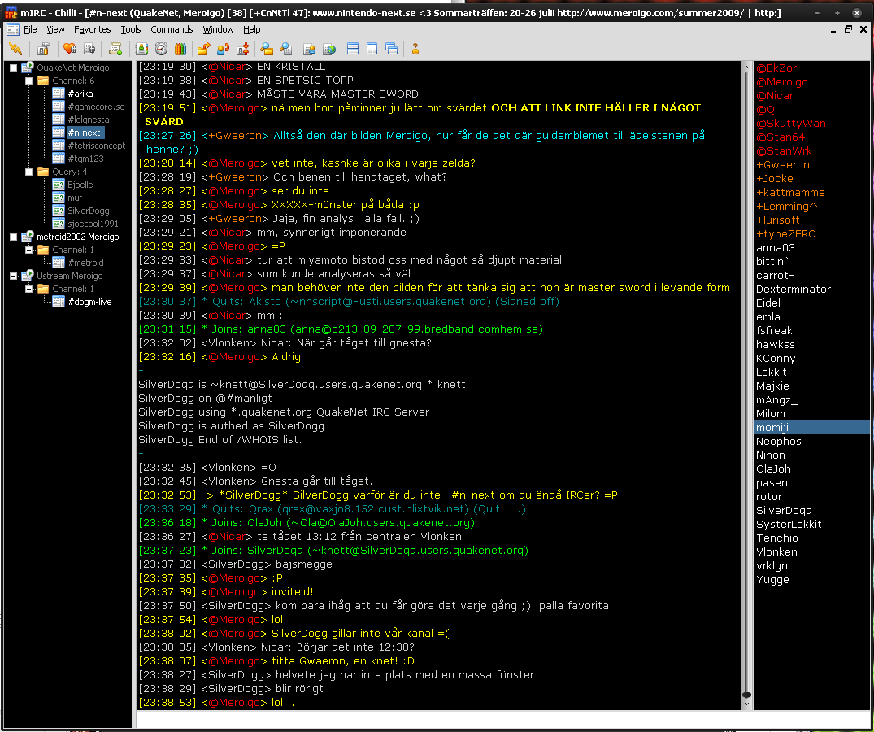Open the Favorites menu
The width and height of the screenshot is (874, 732).
coord(92,29)
